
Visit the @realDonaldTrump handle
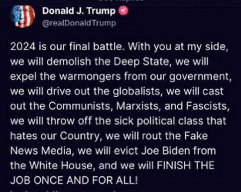click(79, 23)
